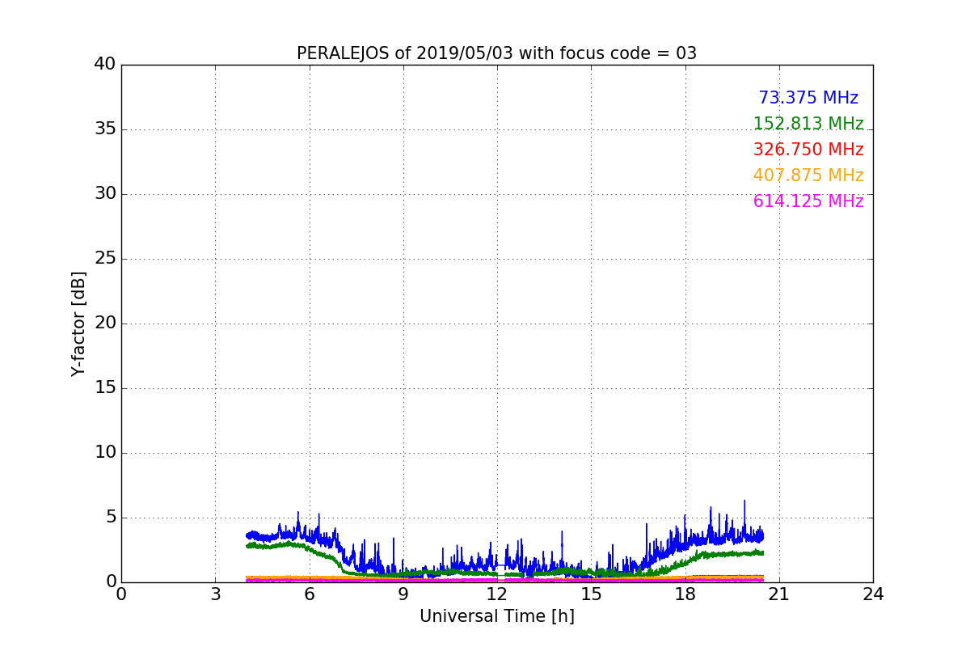Click the x-axis tick label 12
The width and height of the screenshot is (970, 647).
click(x=497, y=594)
